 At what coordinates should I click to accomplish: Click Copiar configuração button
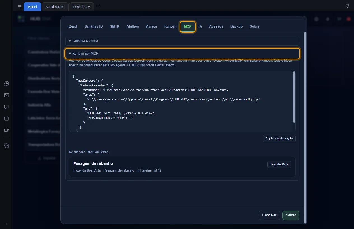(279, 139)
